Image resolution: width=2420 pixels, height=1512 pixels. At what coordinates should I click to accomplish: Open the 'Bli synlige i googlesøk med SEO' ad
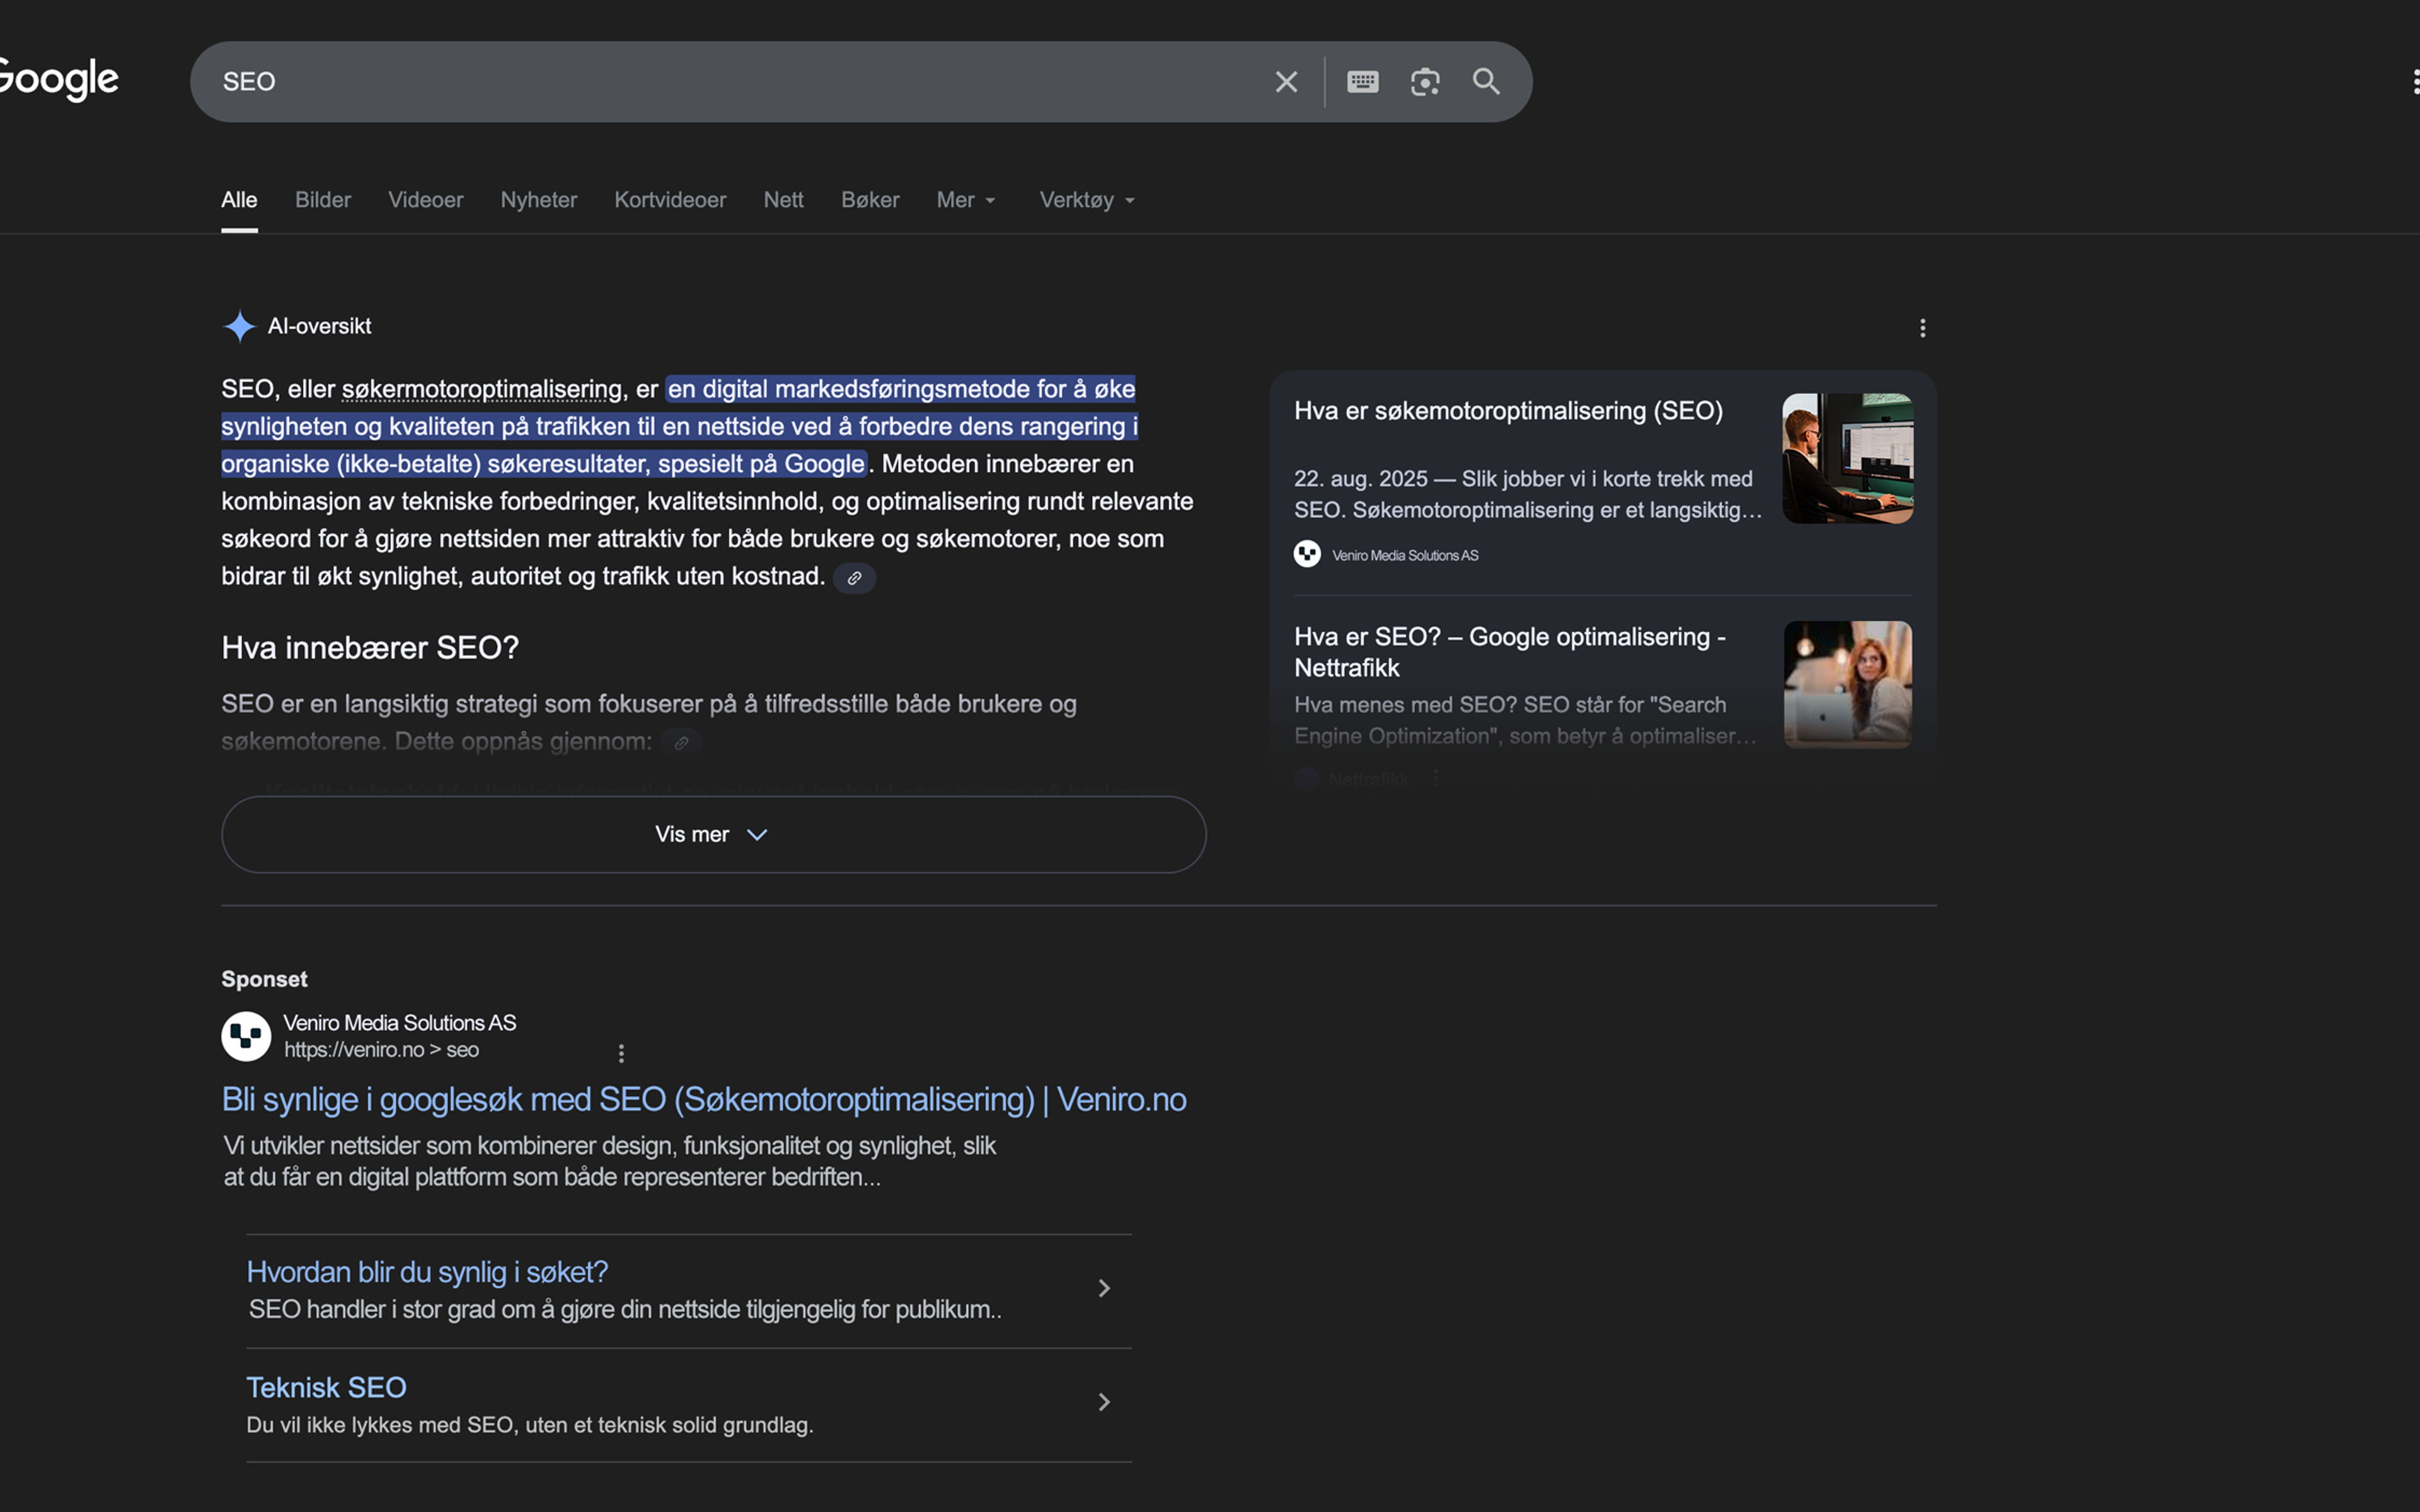tap(704, 1099)
